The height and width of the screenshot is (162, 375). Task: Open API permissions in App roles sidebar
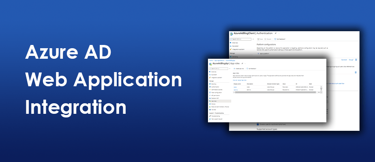(x=214, y=95)
